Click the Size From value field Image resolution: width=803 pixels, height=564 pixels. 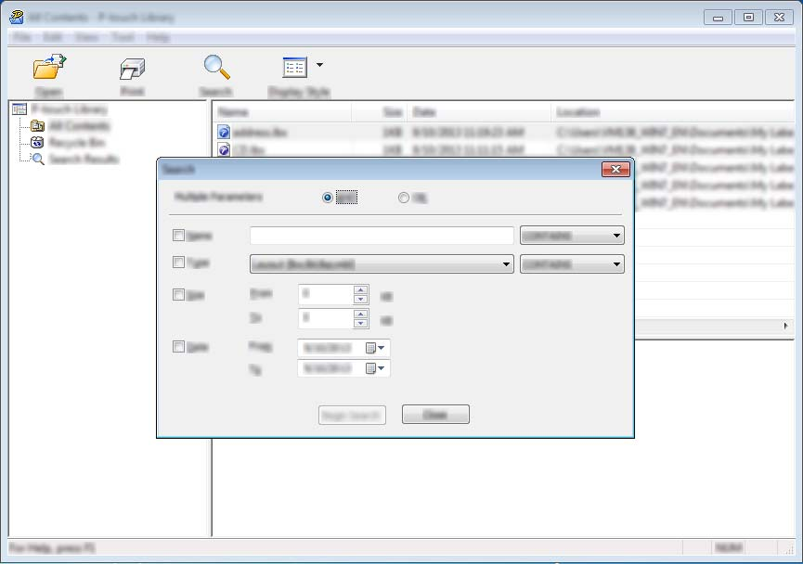pos(326,294)
